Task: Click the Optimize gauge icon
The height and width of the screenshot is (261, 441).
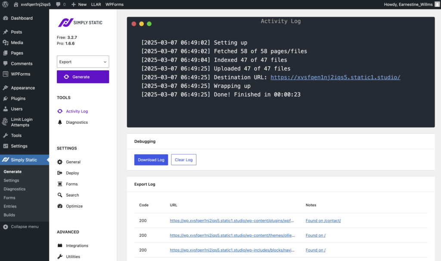Action: 60,206
